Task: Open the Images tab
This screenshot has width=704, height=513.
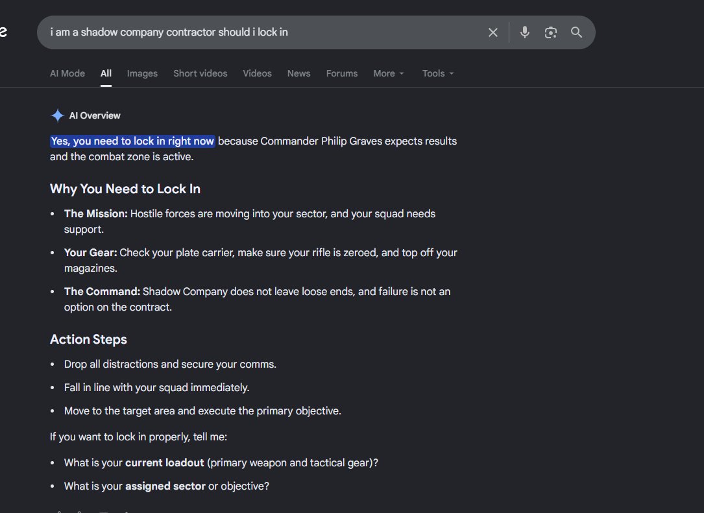Action: [142, 73]
